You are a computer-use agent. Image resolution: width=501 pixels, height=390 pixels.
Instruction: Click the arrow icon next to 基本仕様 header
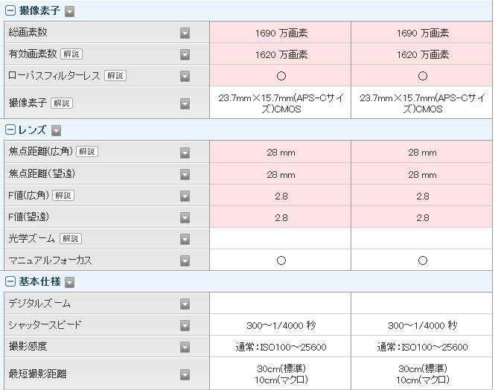[70, 282]
